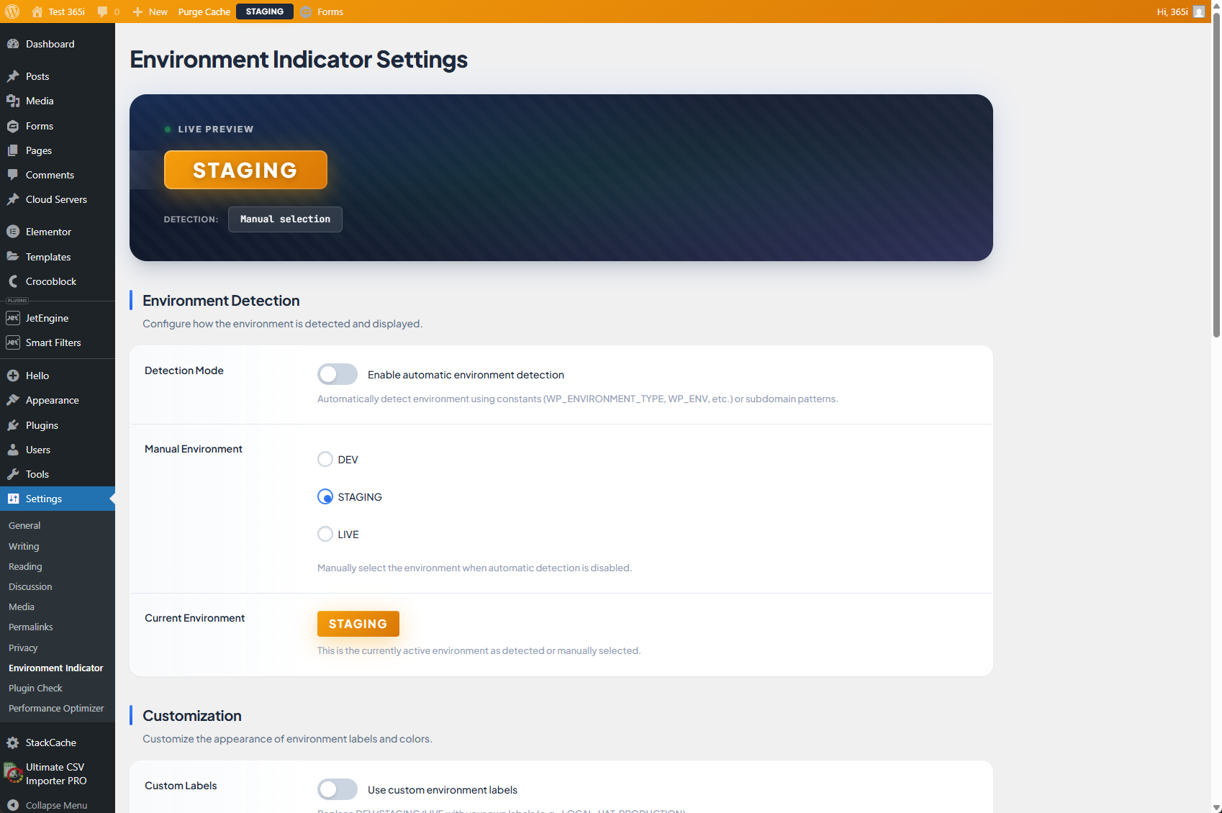
Task: Select the Posts icon in the sidebar
Action: coord(14,76)
